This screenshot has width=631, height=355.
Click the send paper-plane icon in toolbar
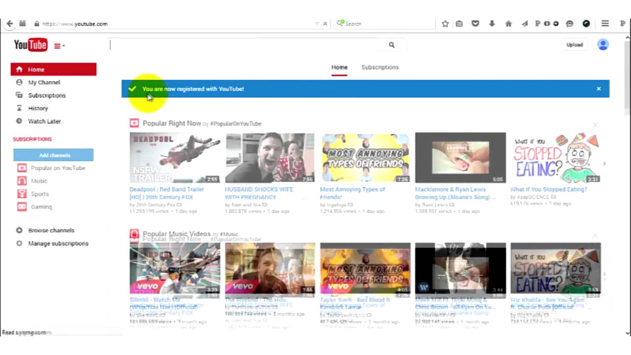(525, 24)
